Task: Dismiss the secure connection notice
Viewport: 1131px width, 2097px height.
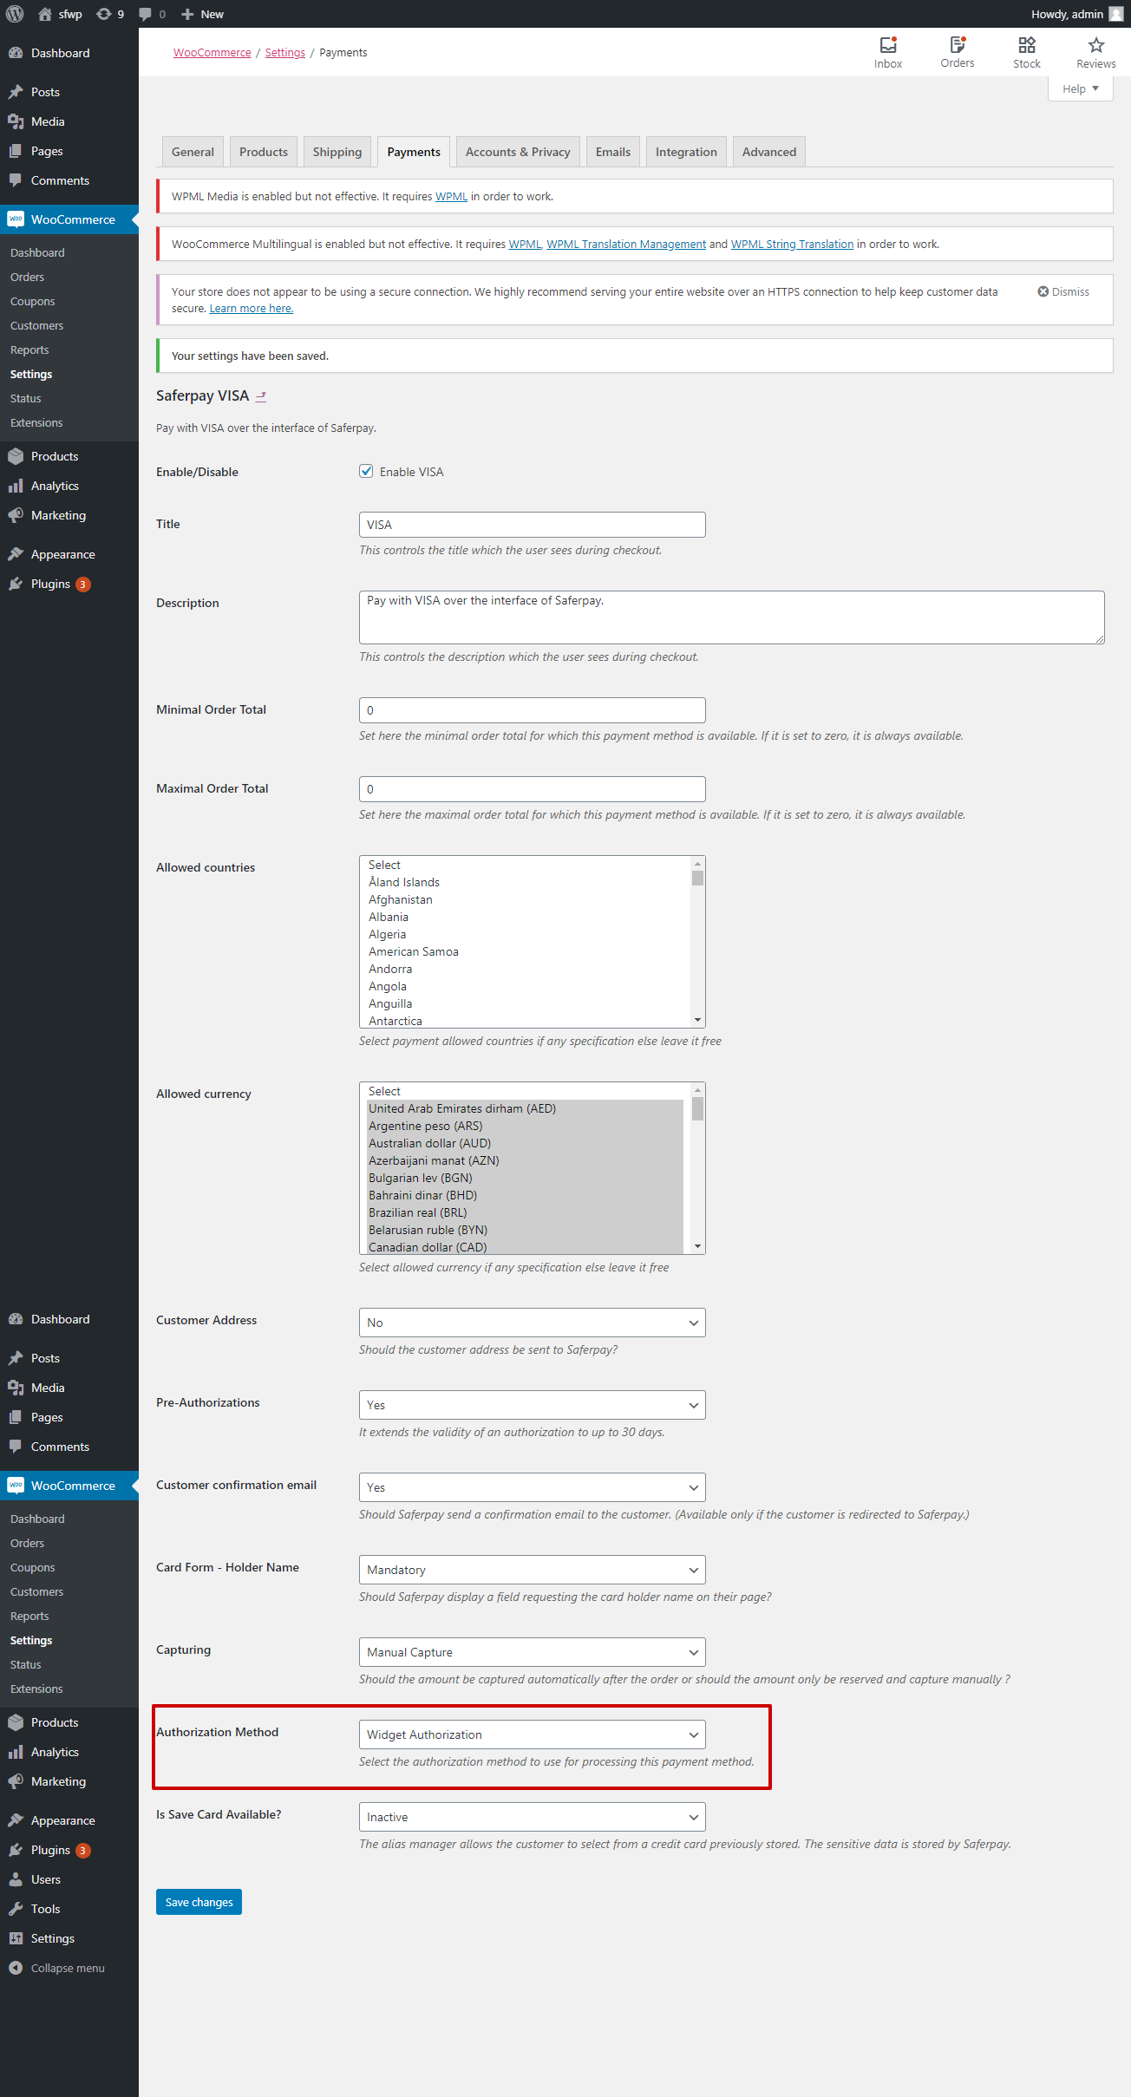Action: pos(1063,292)
